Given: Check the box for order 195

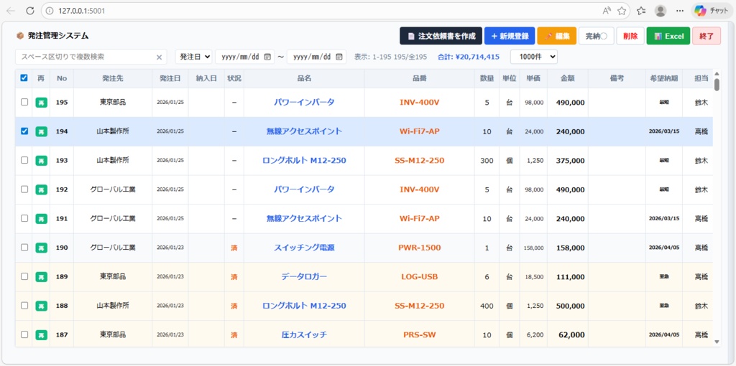Looking at the screenshot, I should click(24, 102).
